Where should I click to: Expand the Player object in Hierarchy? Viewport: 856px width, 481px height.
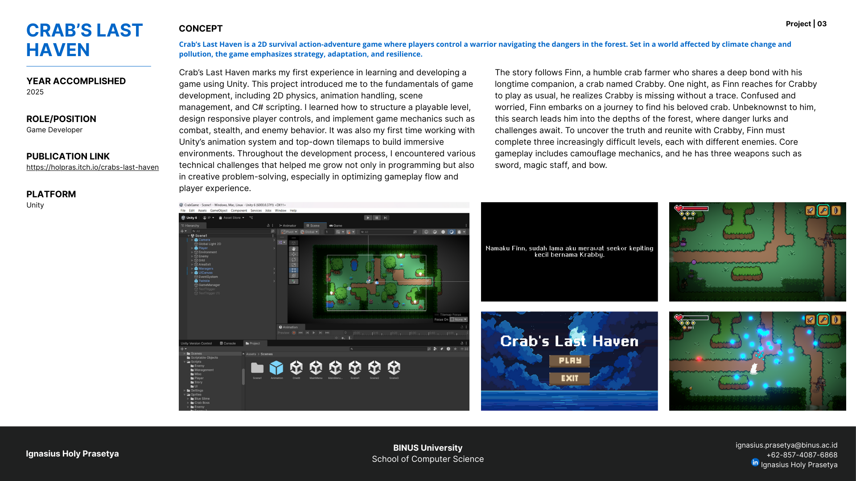[192, 248]
